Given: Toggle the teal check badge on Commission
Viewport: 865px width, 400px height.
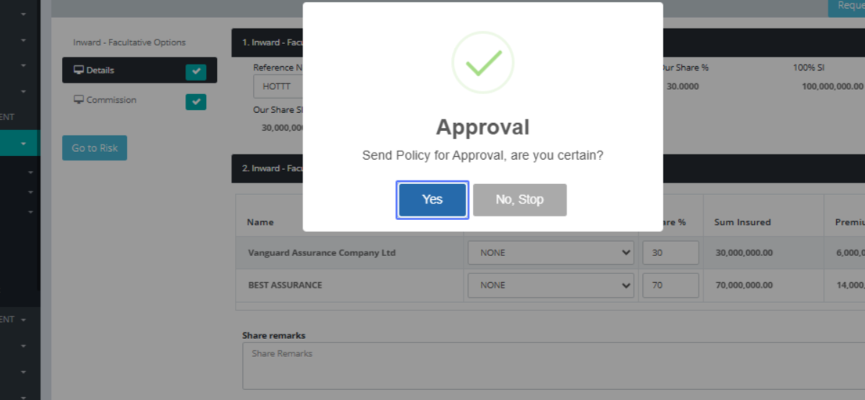Looking at the screenshot, I should click(x=195, y=101).
